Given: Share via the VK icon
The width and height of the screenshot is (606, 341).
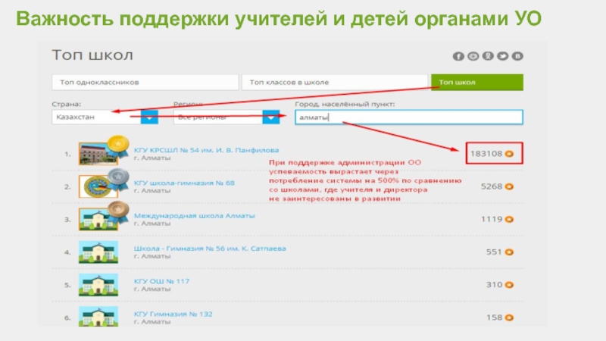Looking at the screenshot, I should (x=517, y=56).
